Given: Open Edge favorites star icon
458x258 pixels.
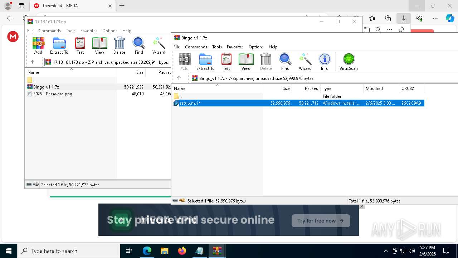Looking at the screenshot, I should click(372, 18).
